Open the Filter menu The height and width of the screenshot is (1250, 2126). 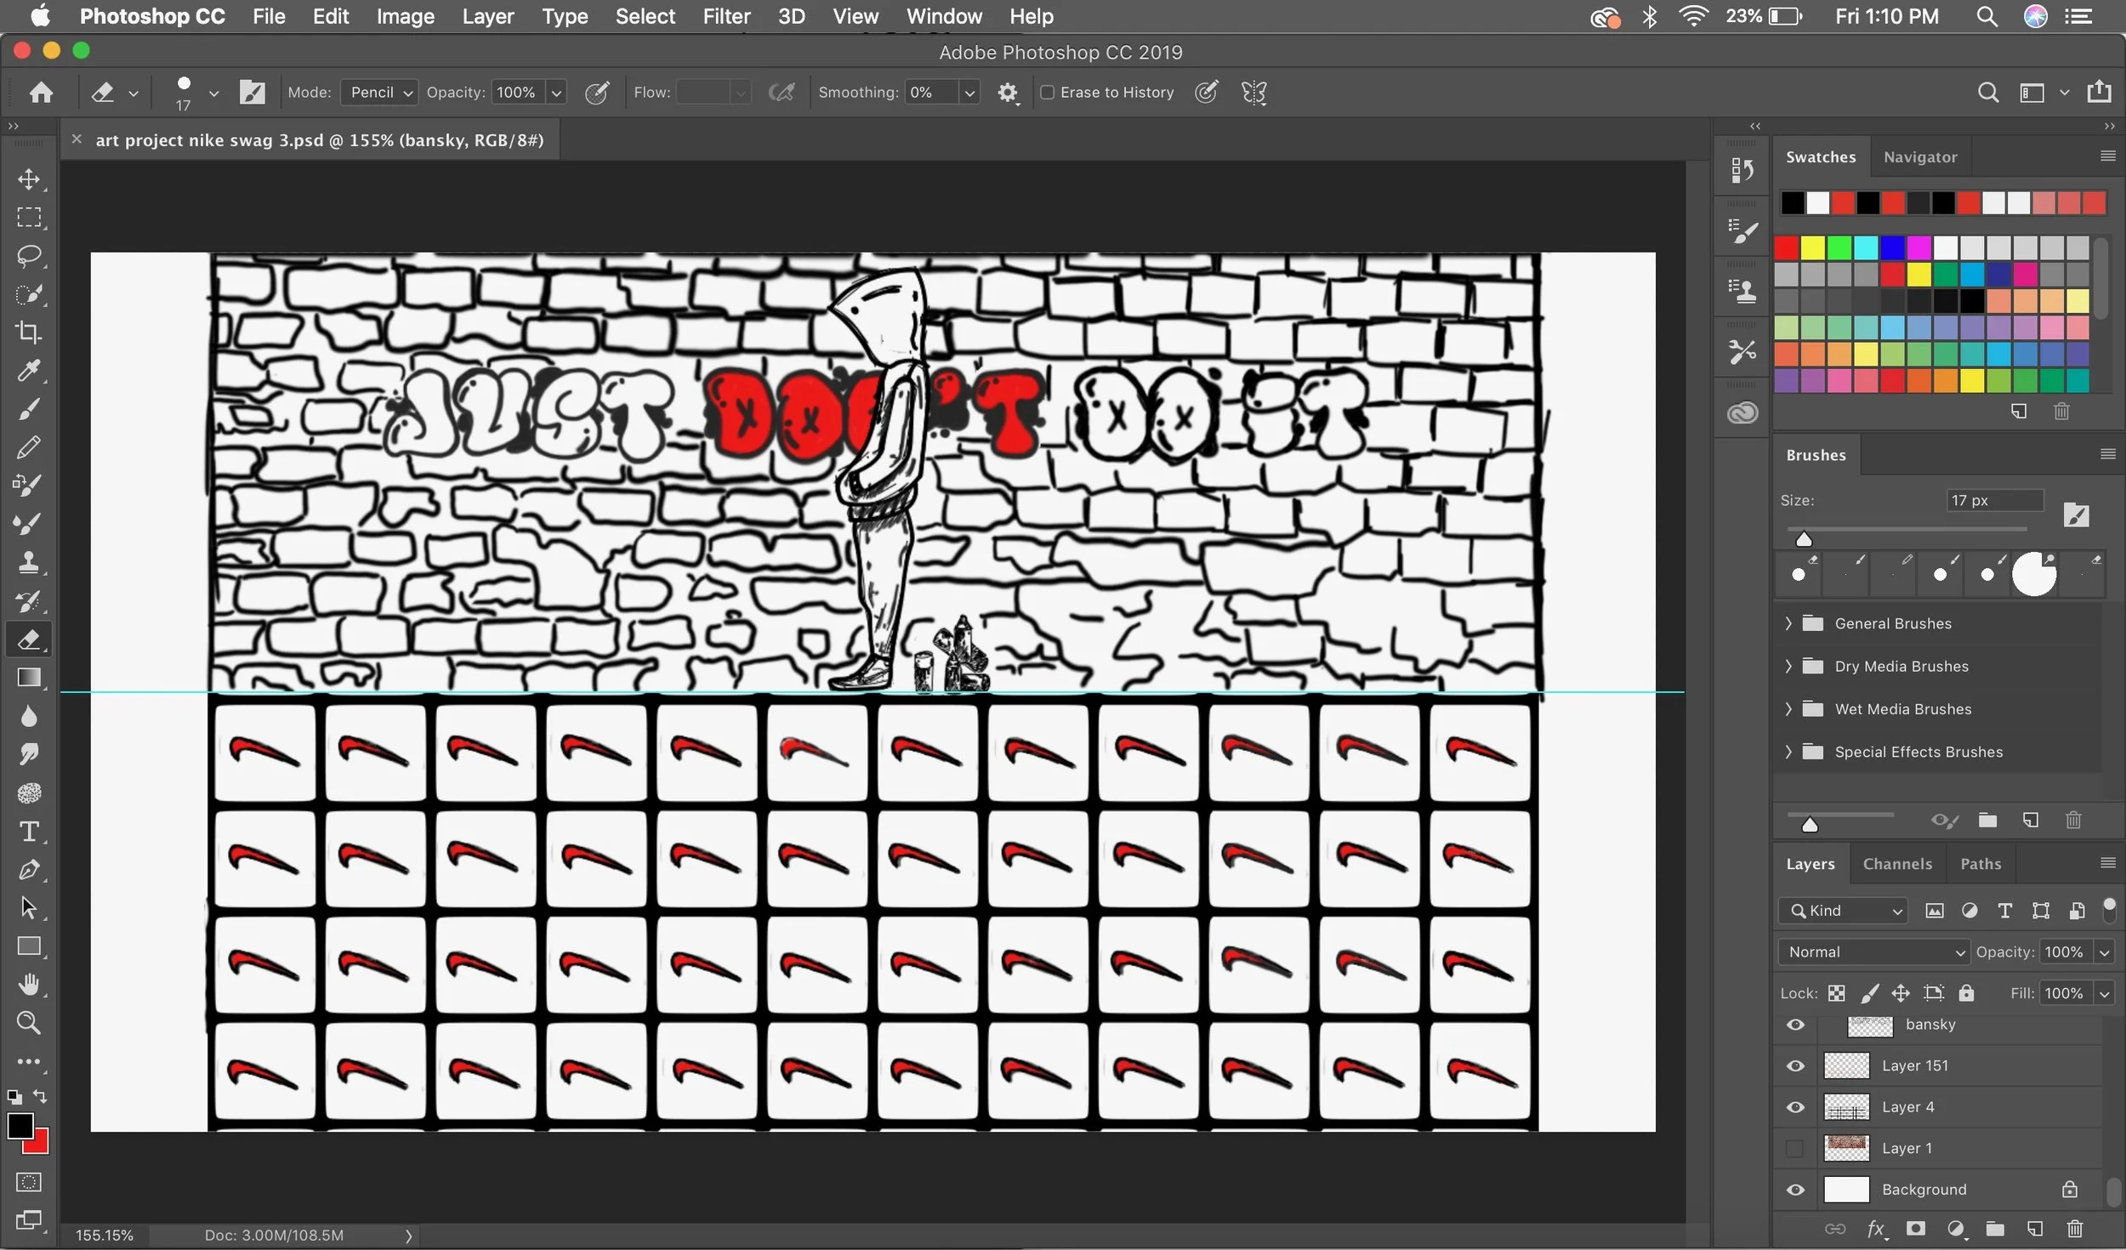pos(726,16)
